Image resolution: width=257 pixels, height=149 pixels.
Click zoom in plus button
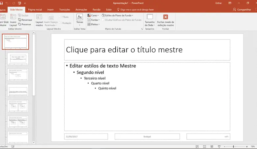point(247,147)
